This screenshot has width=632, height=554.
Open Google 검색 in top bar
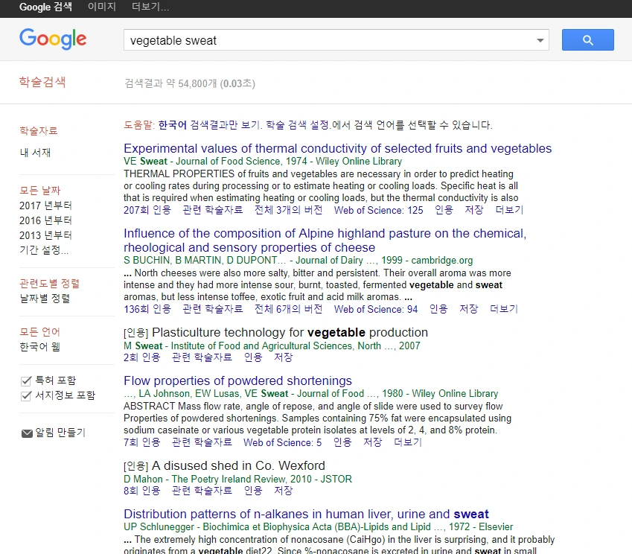point(45,7)
